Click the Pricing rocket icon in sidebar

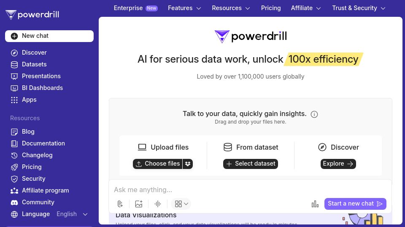(14, 167)
